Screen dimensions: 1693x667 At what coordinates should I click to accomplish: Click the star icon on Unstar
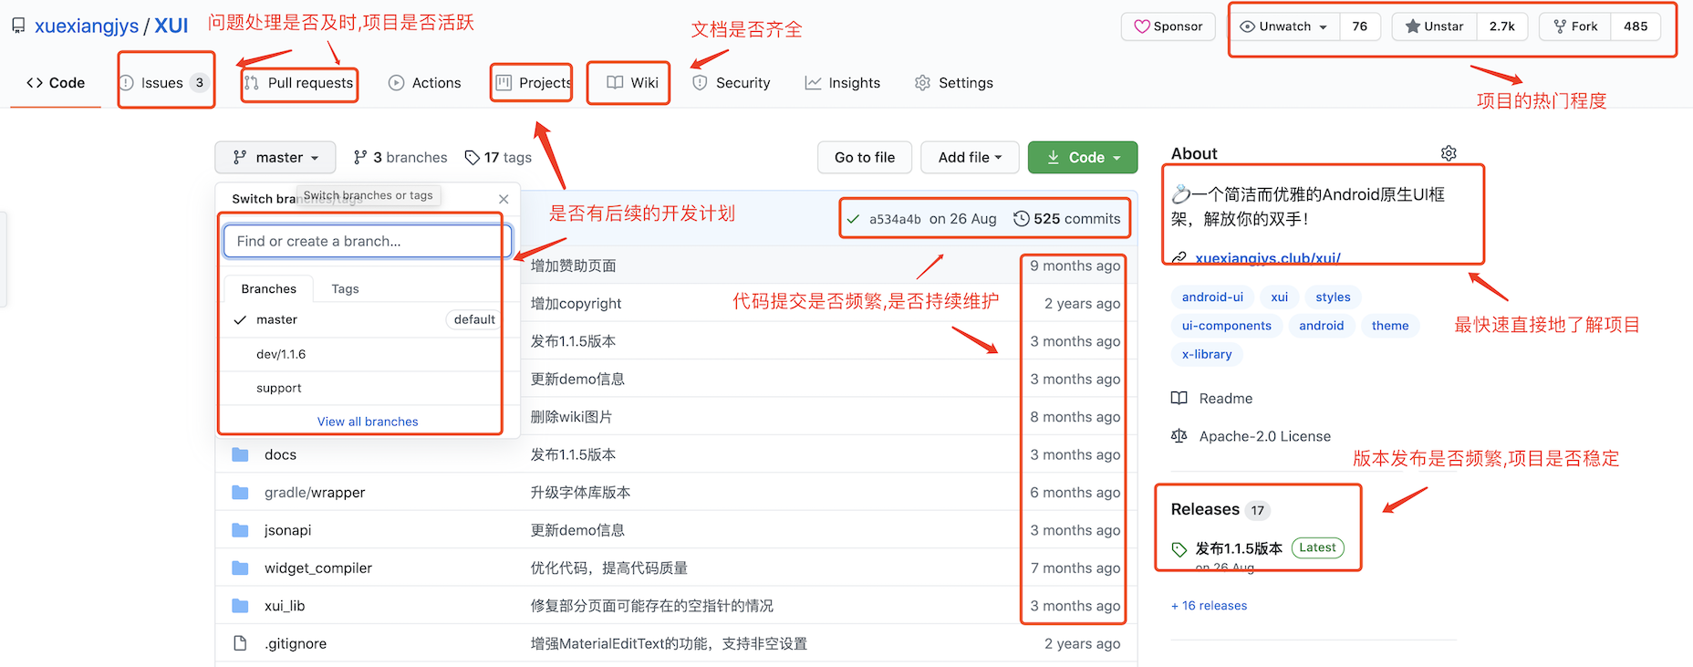[x=1413, y=26]
